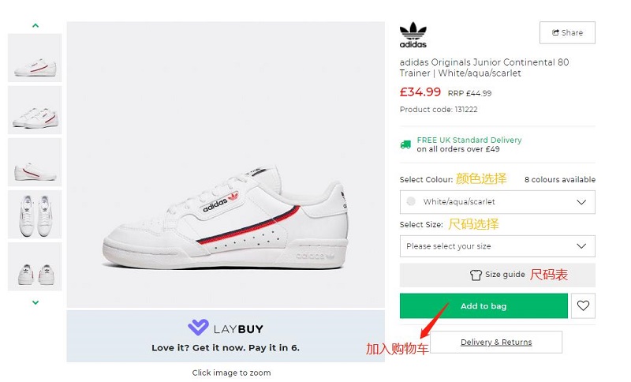Expand the 'Please select your size' dropdown
This screenshot has height=382, width=631.
pyautogui.click(x=497, y=246)
